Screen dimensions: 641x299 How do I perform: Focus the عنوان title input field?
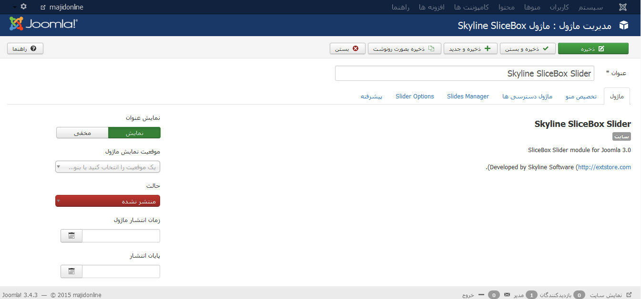click(x=465, y=73)
